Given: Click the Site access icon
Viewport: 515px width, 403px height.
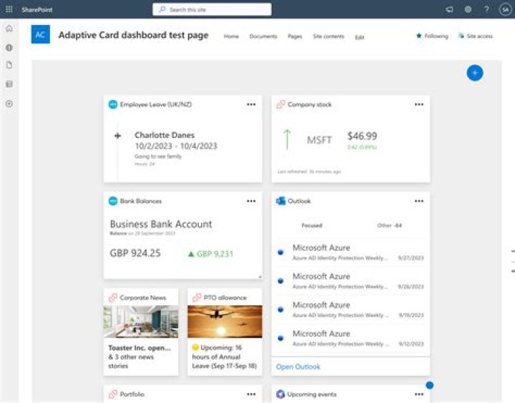Looking at the screenshot, I should tap(461, 36).
